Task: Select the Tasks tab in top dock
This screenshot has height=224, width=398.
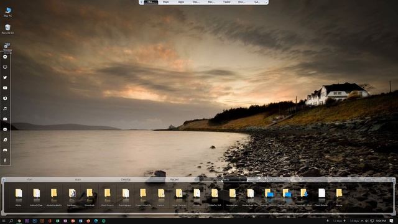Action: click(226, 2)
